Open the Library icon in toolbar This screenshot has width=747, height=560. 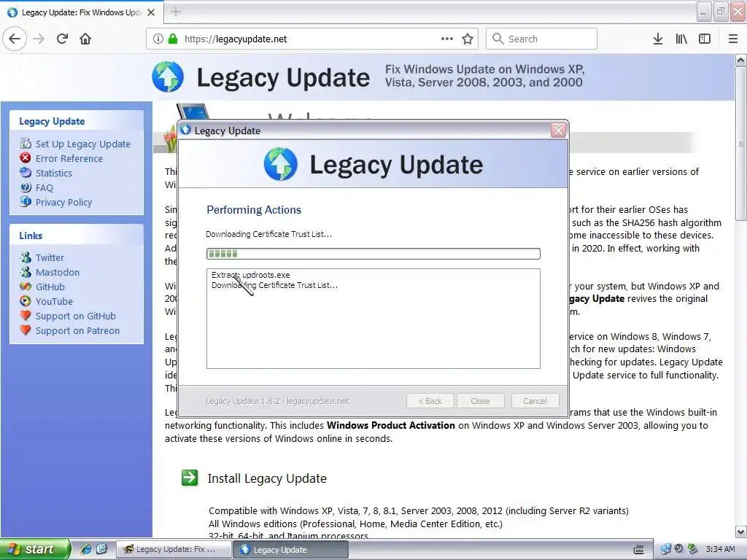click(x=681, y=39)
